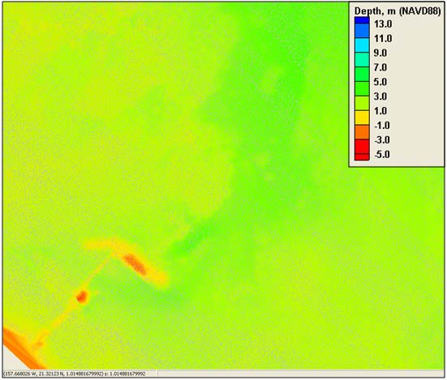Click the small red patch on the breakwater
This screenshot has height=380, width=447.
[82, 297]
